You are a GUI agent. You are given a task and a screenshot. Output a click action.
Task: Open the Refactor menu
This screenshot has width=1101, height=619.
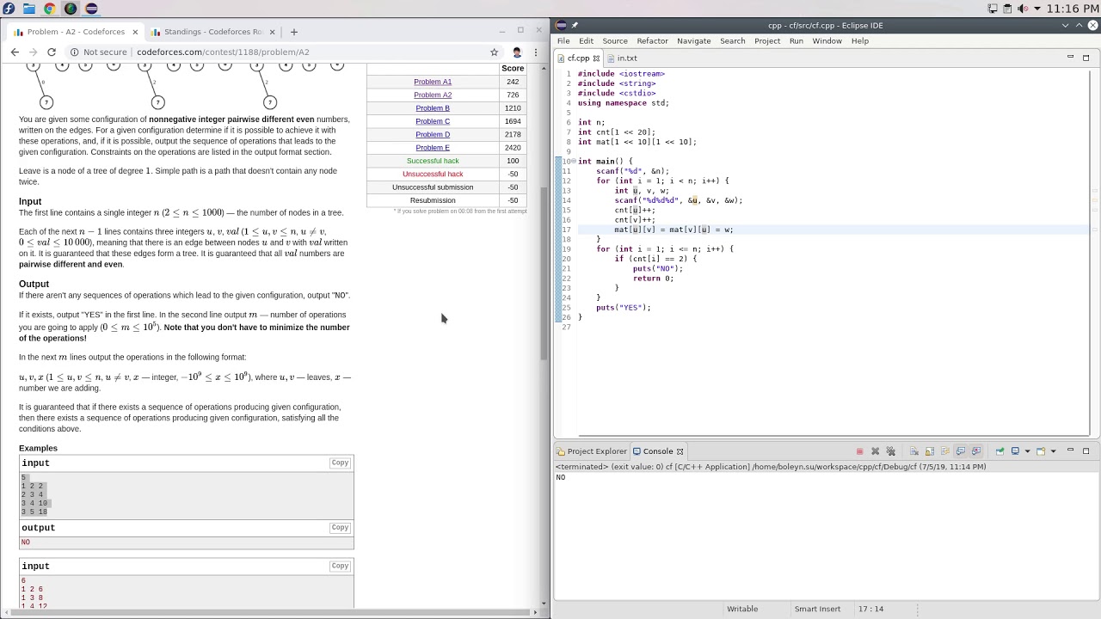(651, 40)
